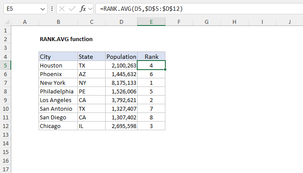
Task: Select column G header
Action: (206, 22)
